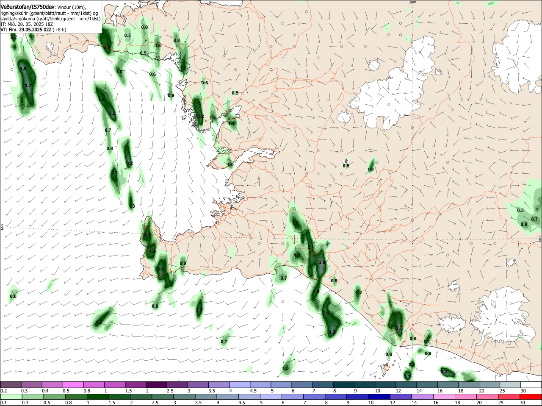Select the palest green swatch at 0.1 in the bottom legend
The image size is (542, 406).
(11, 397)
